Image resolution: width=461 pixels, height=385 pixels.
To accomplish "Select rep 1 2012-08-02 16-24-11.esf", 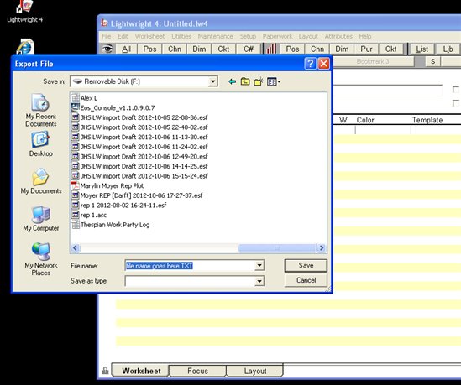I will click(118, 205).
